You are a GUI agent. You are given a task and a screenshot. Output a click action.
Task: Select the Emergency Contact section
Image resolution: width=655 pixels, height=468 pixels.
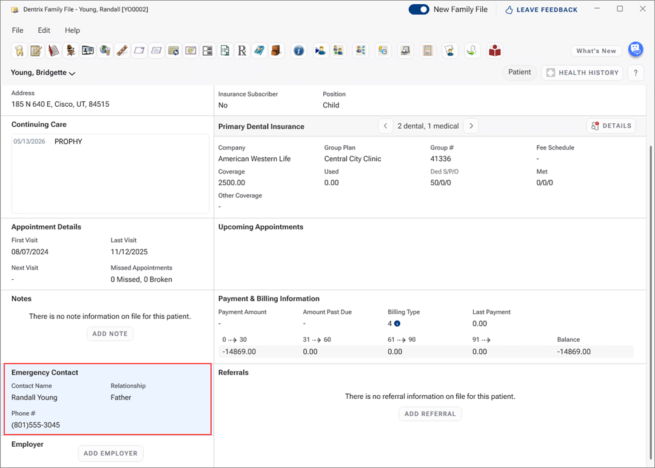(x=107, y=399)
